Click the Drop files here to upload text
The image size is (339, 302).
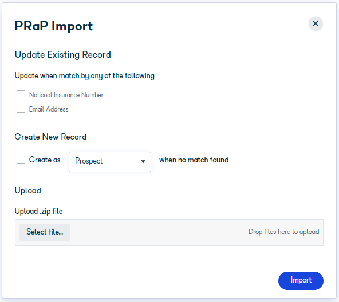(x=283, y=232)
